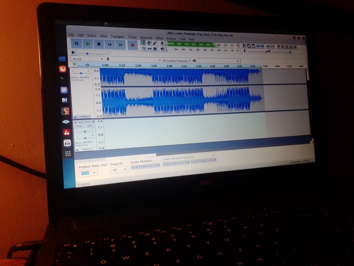This screenshot has width=354, height=266.
Task: Trim audio outside the selection
Action: coord(258,46)
